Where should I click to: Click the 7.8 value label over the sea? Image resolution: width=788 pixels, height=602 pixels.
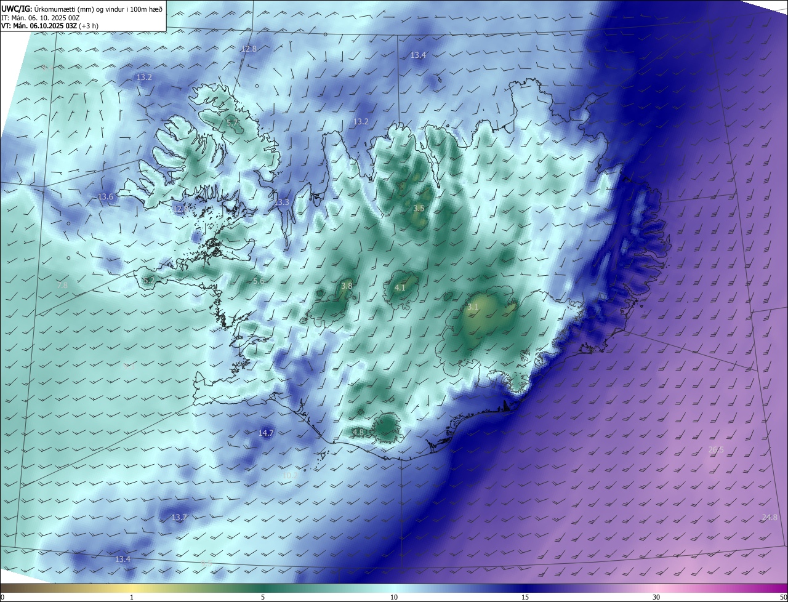[62, 286]
